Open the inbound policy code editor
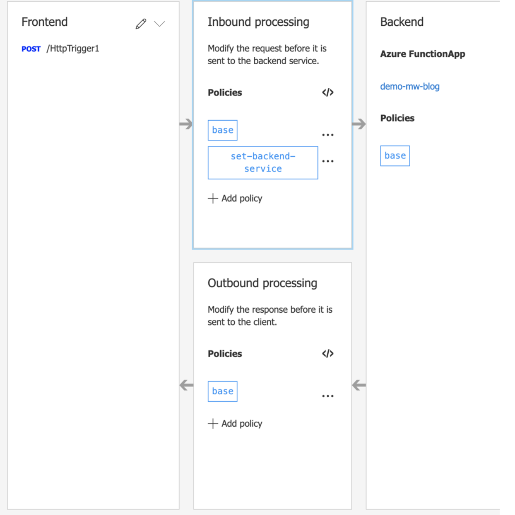This screenshot has height=515, width=515. click(x=327, y=92)
